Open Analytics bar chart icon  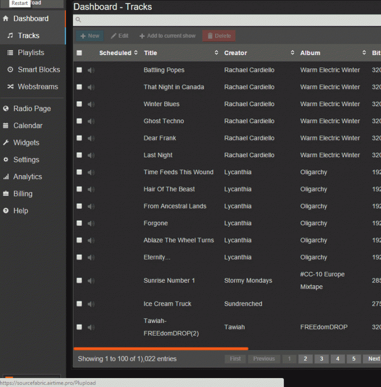point(6,177)
